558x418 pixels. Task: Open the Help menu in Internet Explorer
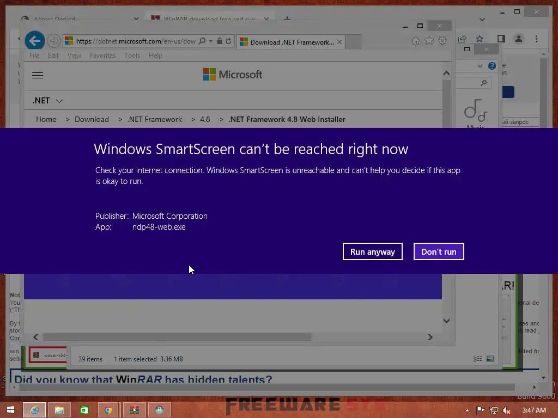click(155, 56)
